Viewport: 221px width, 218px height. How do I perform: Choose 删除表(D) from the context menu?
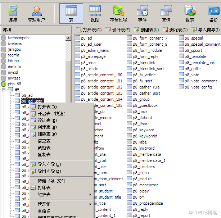coord(61,134)
